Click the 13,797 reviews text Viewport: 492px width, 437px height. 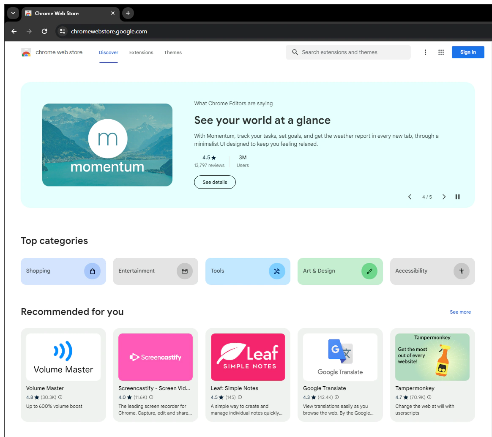click(209, 165)
